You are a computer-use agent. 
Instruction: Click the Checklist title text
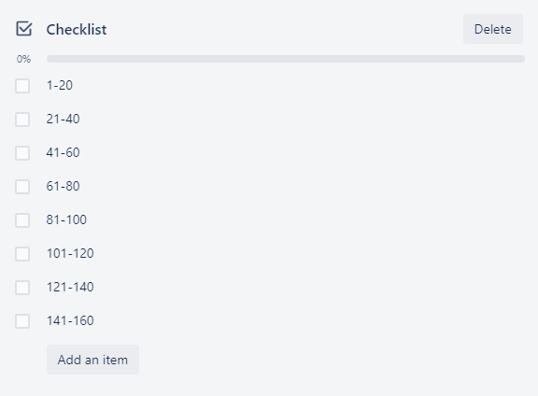(77, 30)
